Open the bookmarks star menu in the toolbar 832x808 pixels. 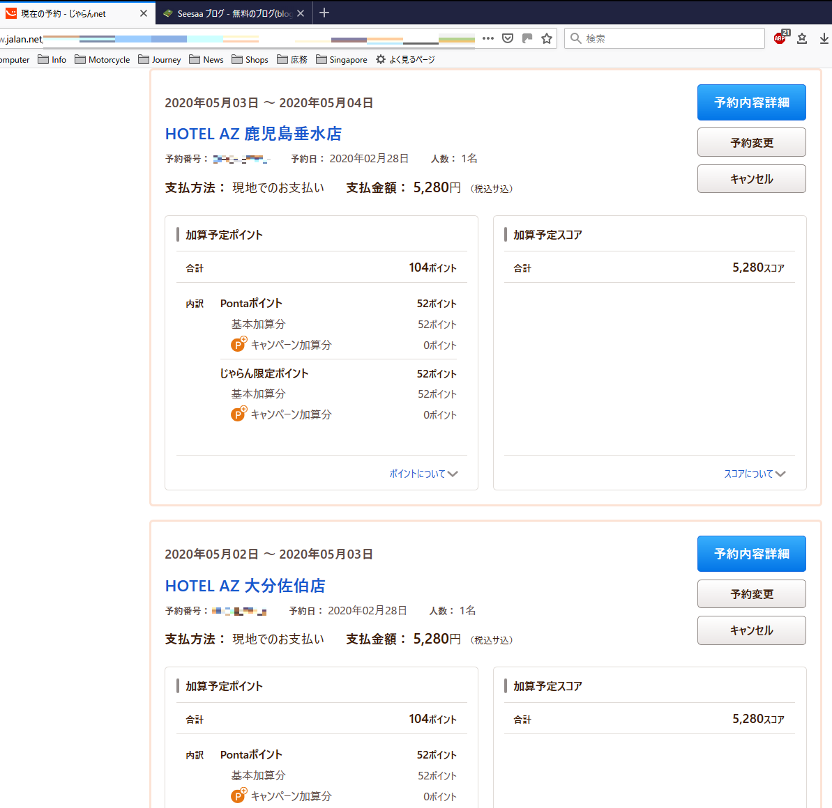[802, 39]
